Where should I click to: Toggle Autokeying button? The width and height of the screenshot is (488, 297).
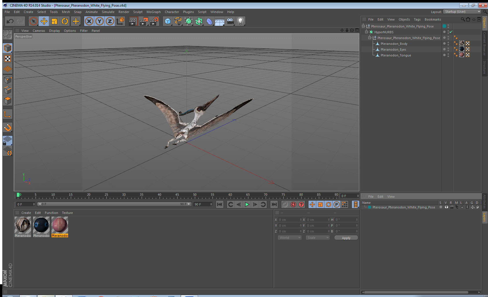(x=293, y=204)
